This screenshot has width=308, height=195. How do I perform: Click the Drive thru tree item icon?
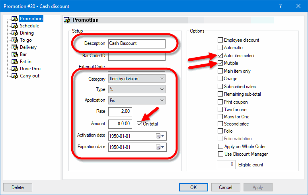pyautogui.click(x=15, y=69)
